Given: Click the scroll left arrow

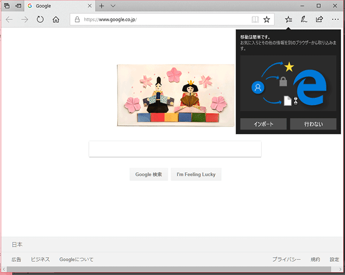Looking at the screenshot, I should 4,269.
